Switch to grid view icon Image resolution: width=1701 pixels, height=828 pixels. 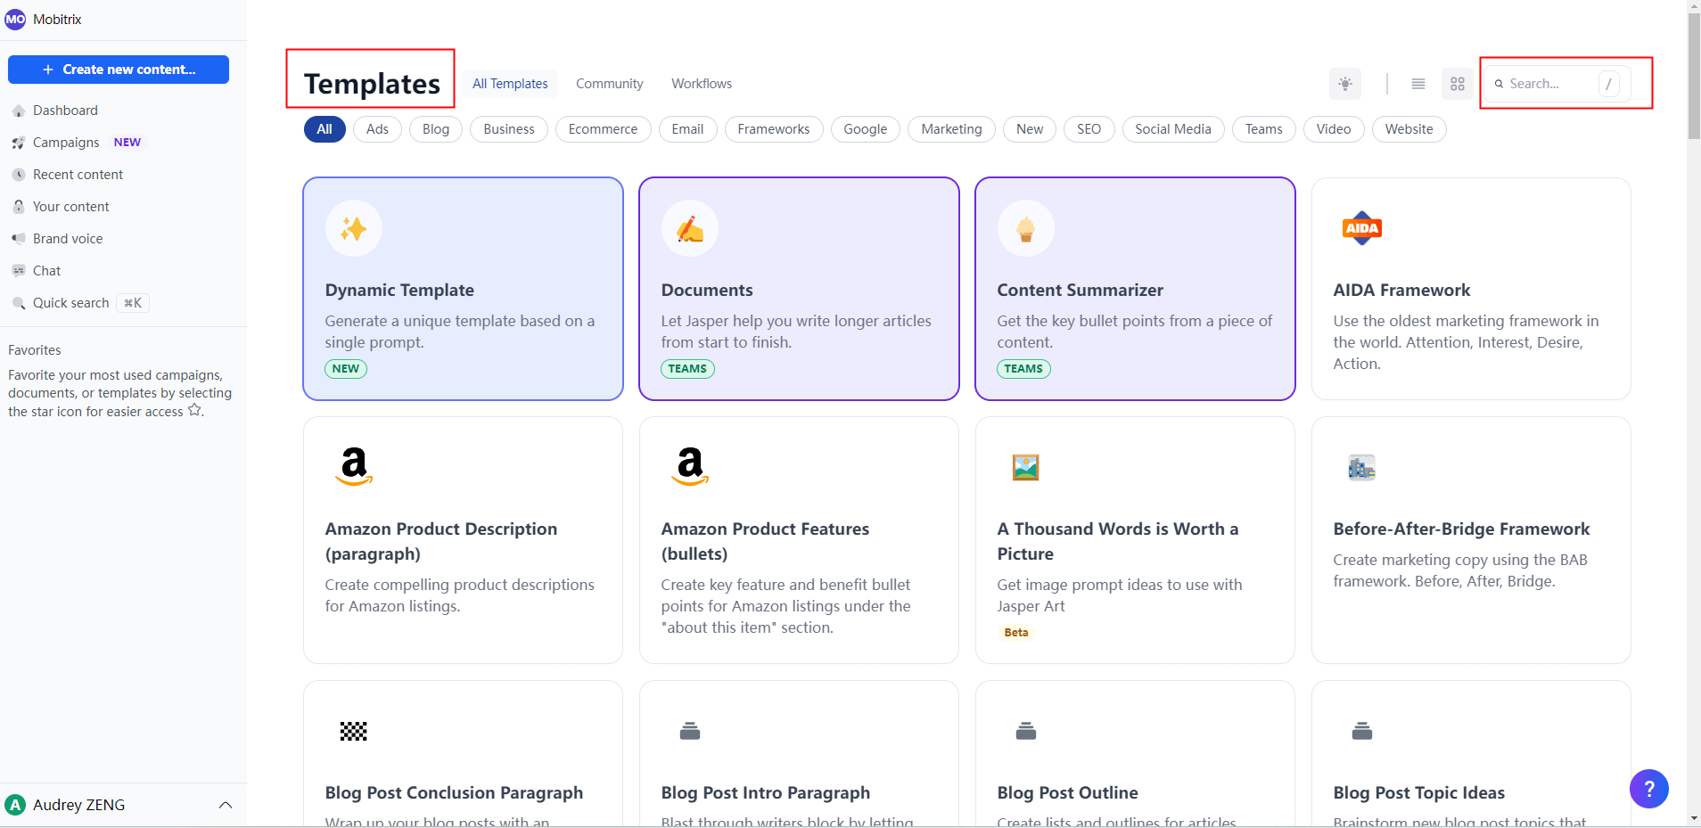[x=1458, y=84]
